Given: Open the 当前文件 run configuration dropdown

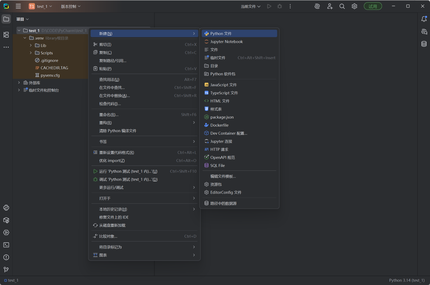Looking at the screenshot, I should (x=251, y=6).
